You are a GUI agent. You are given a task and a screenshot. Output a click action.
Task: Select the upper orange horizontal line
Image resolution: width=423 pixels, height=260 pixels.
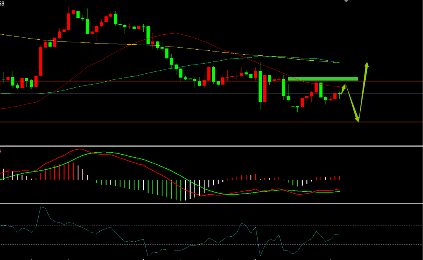coord(211,81)
